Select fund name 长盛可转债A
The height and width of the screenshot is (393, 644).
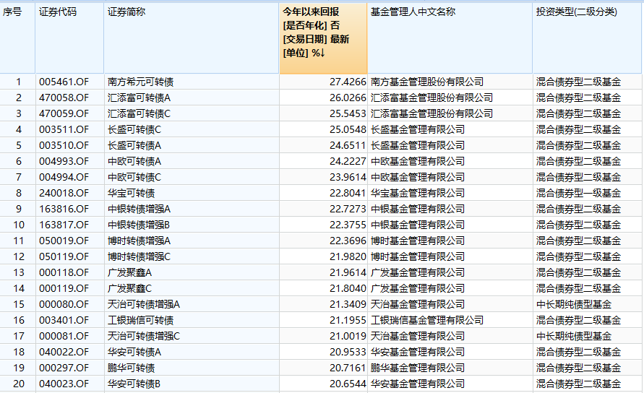[134, 145]
